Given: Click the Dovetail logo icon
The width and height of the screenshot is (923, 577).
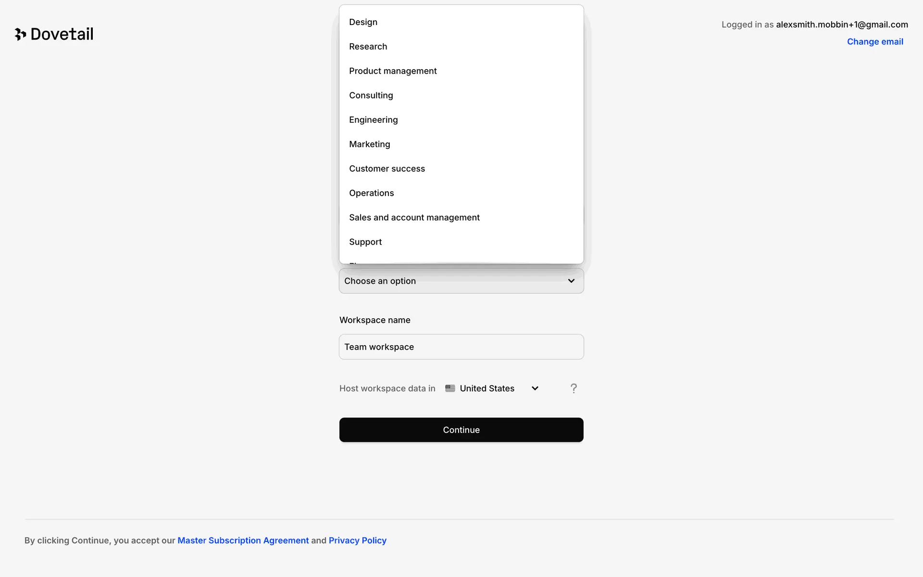Looking at the screenshot, I should pos(20,34).
